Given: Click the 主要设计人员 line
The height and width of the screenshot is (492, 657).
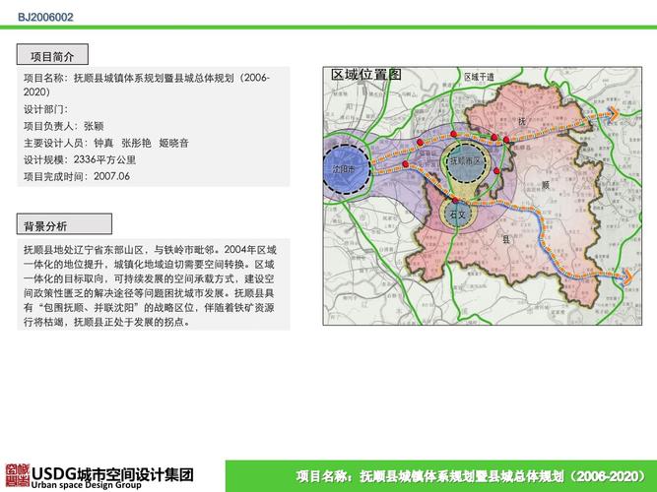Looking at the screenshot, I should click(106, 143).
